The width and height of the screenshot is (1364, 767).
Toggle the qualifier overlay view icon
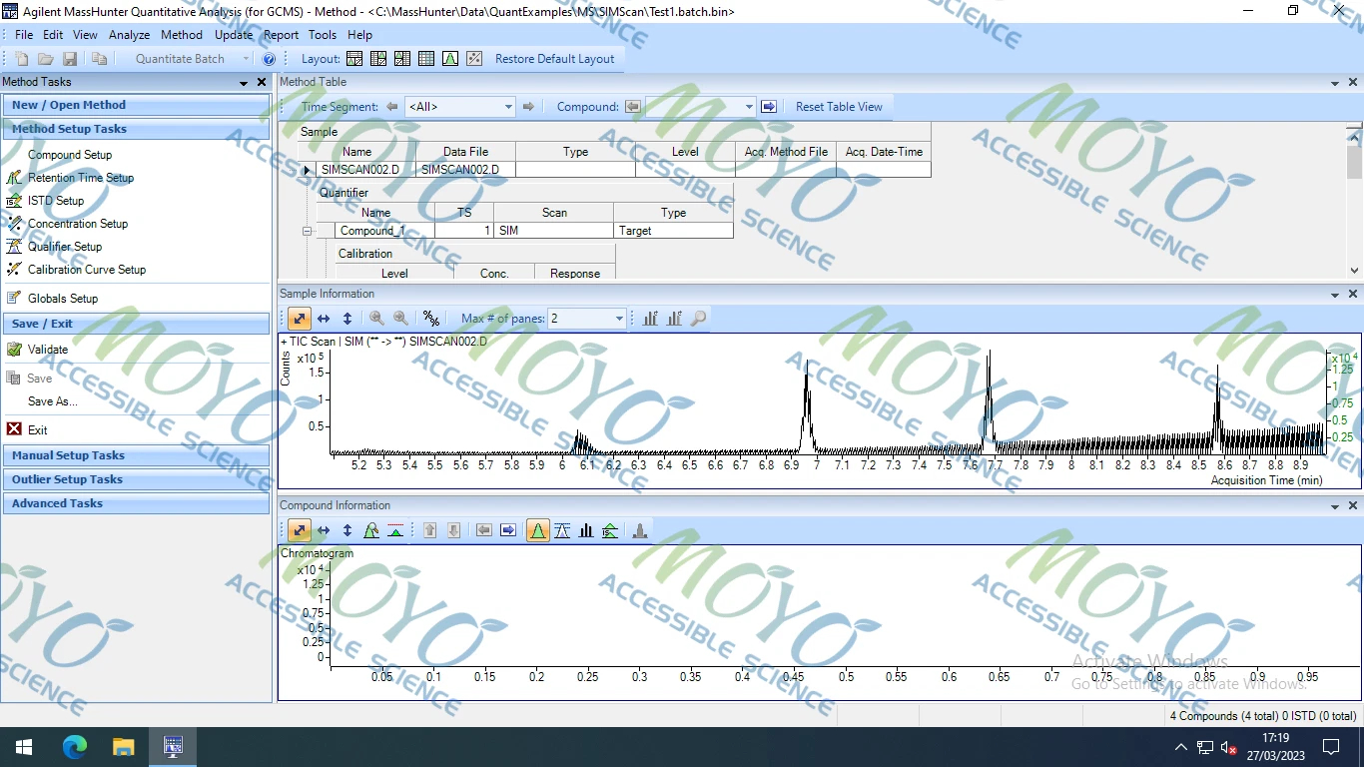(x=562, y=530)
